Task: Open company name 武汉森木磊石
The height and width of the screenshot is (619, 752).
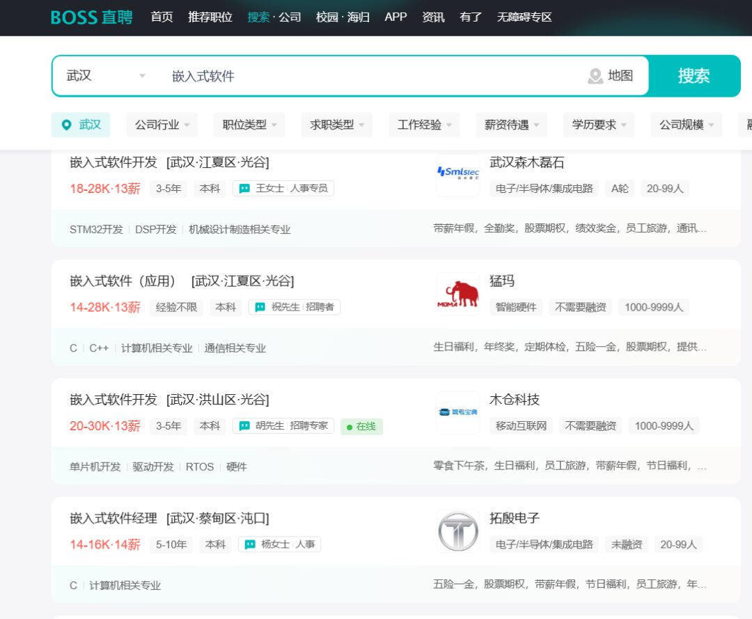Action: (x=526, y=162)
